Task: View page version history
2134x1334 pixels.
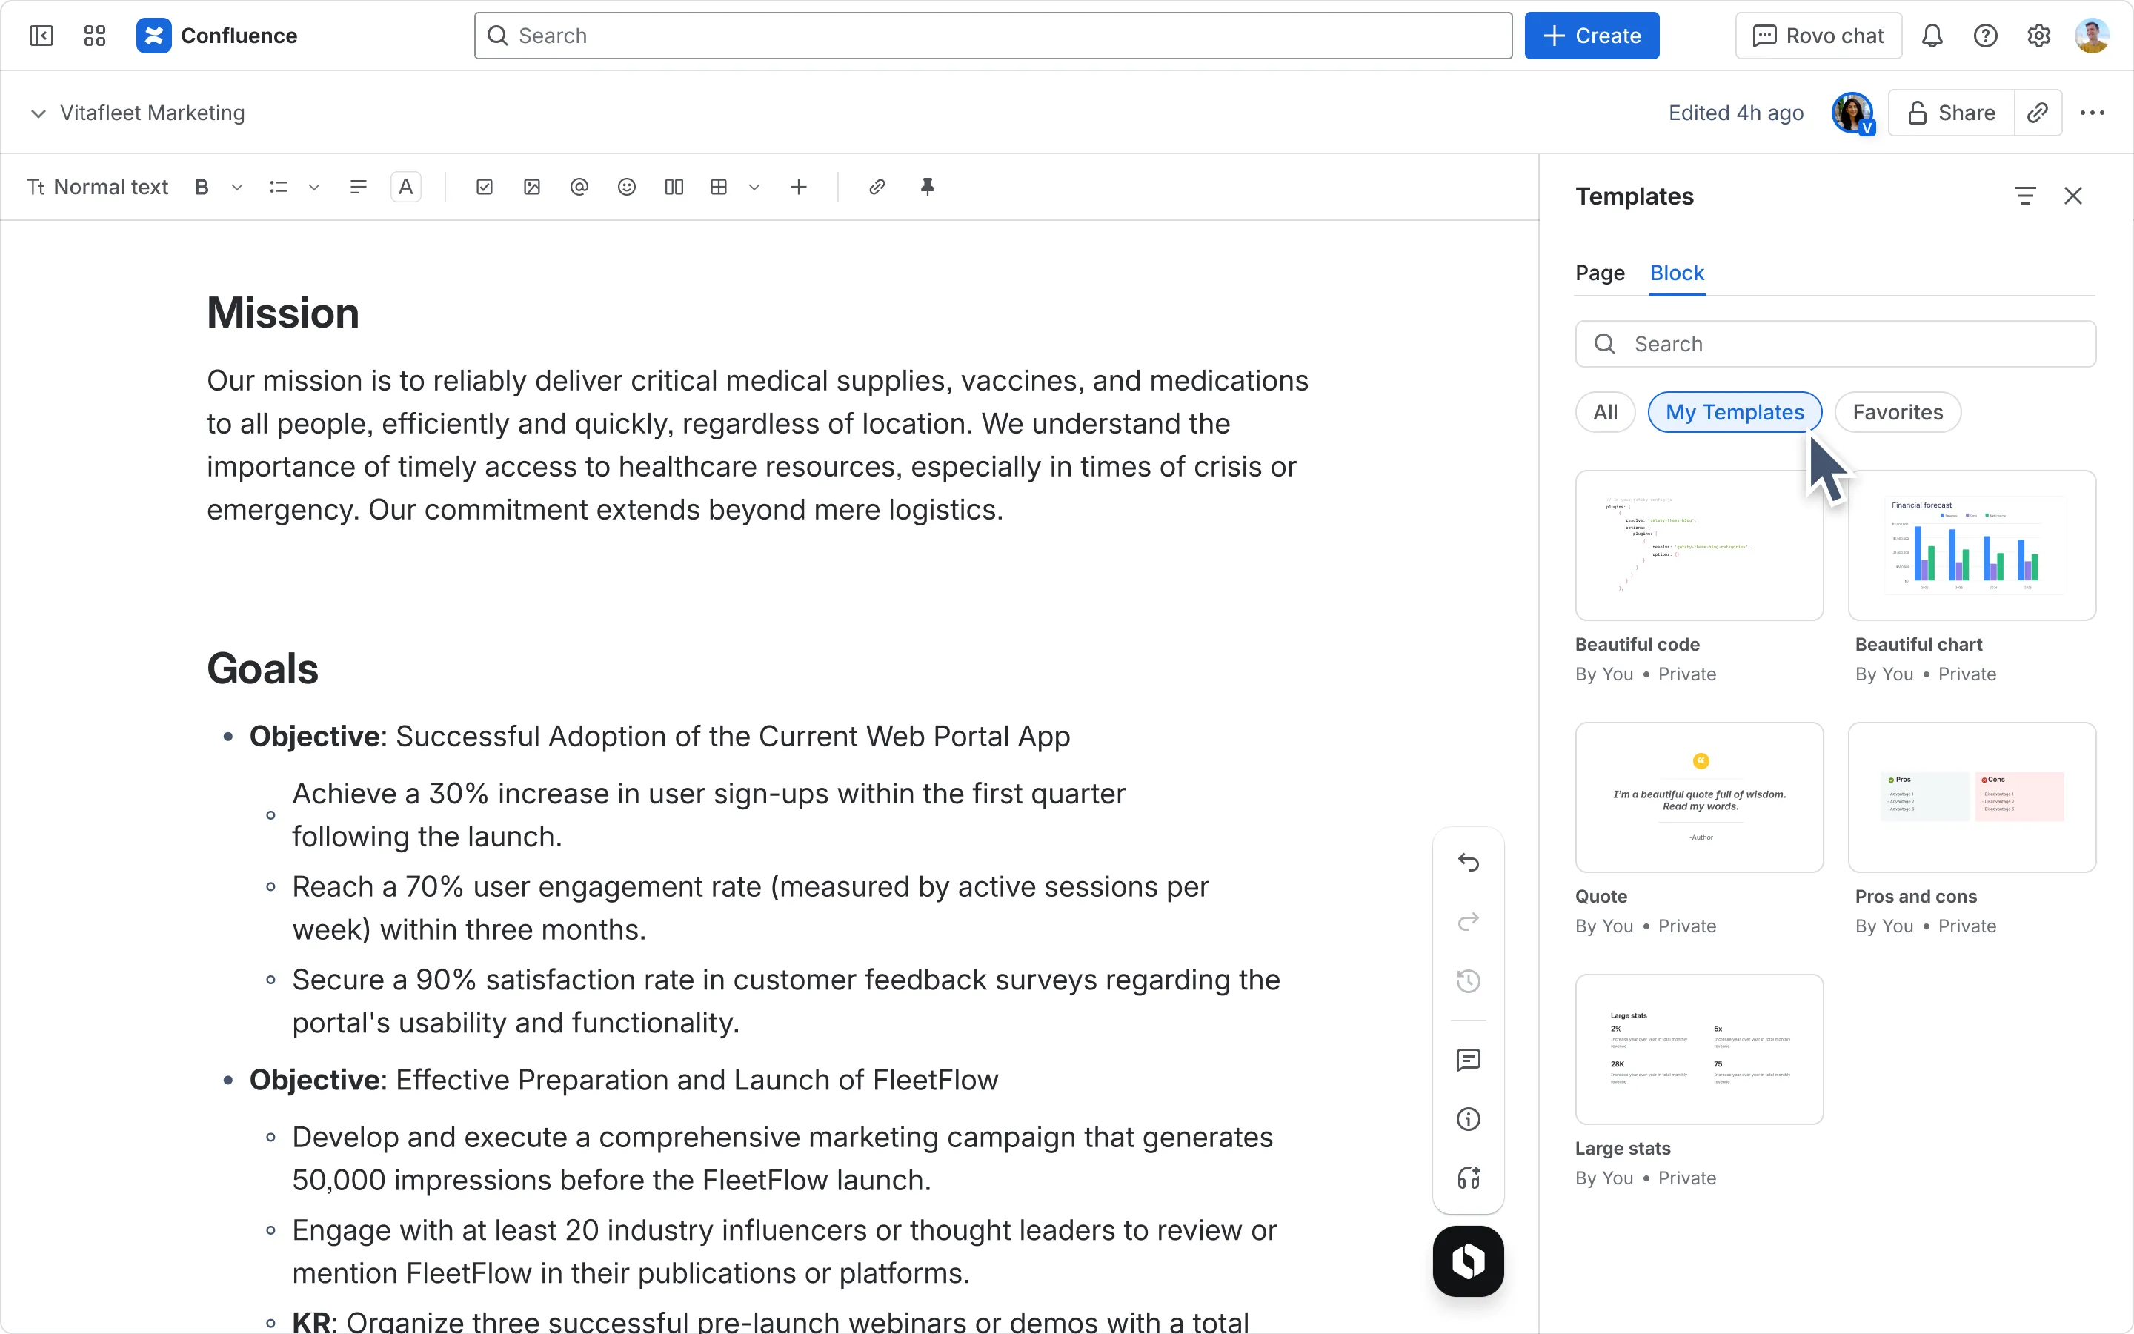Action: point(1468,980)
